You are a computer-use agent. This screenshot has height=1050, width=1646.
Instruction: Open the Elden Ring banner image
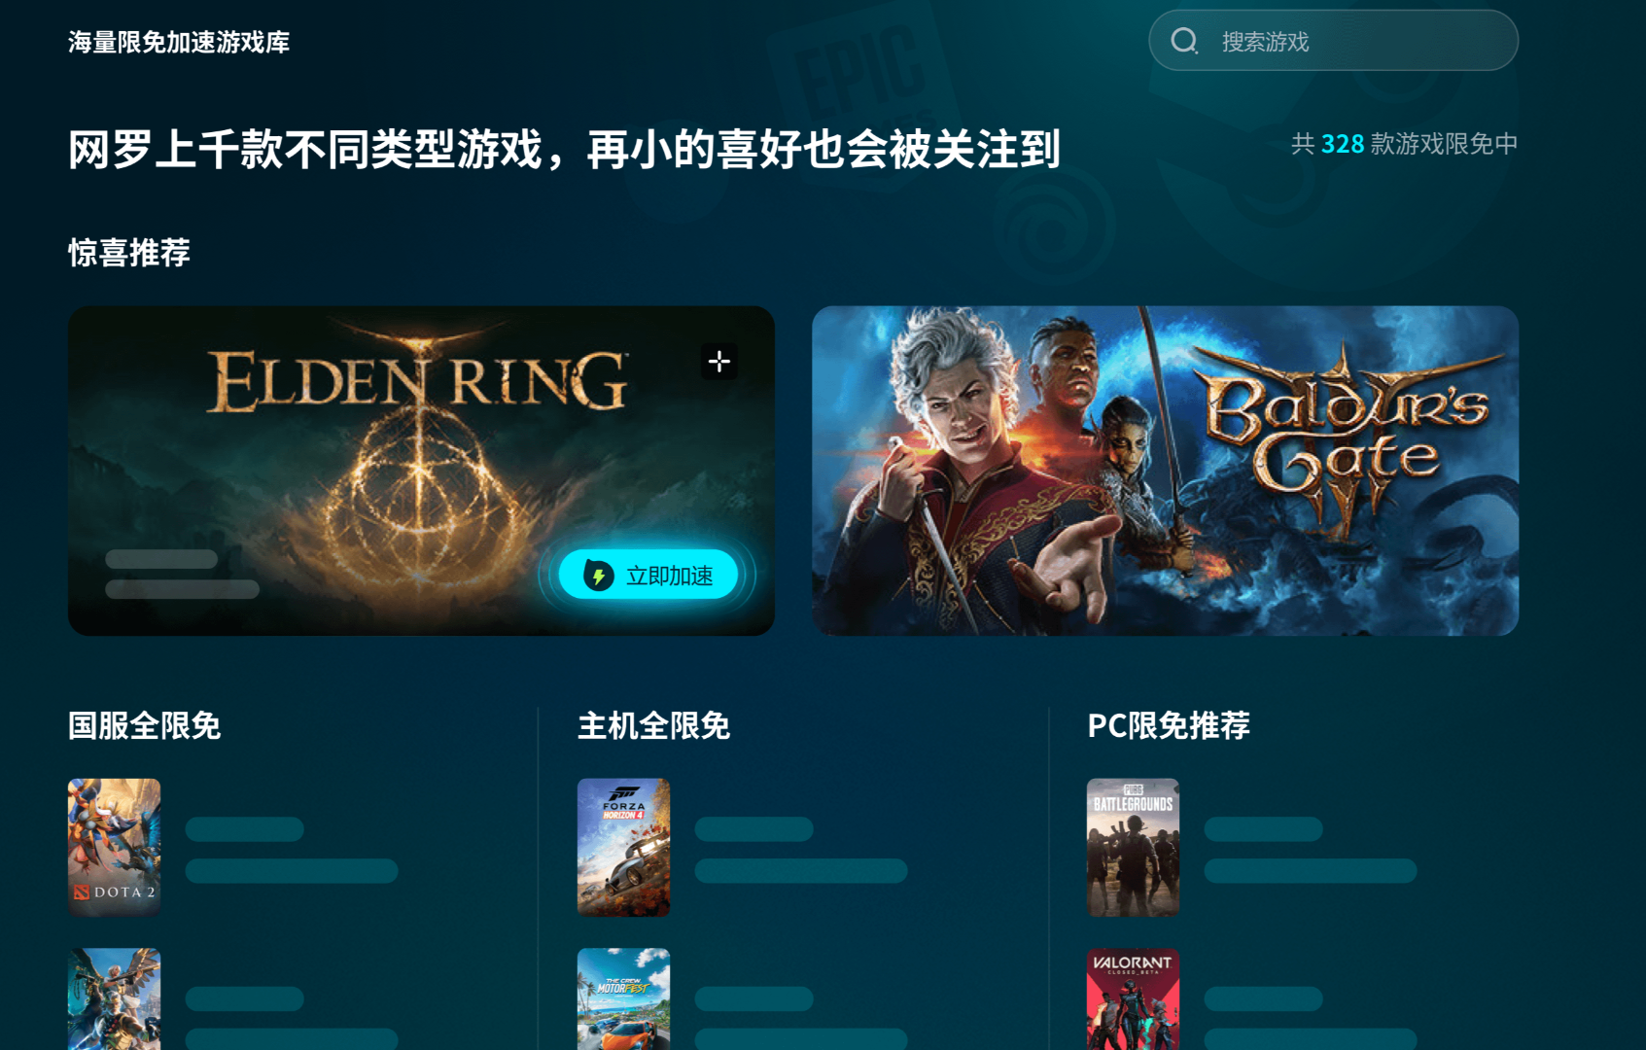point(422,472)
